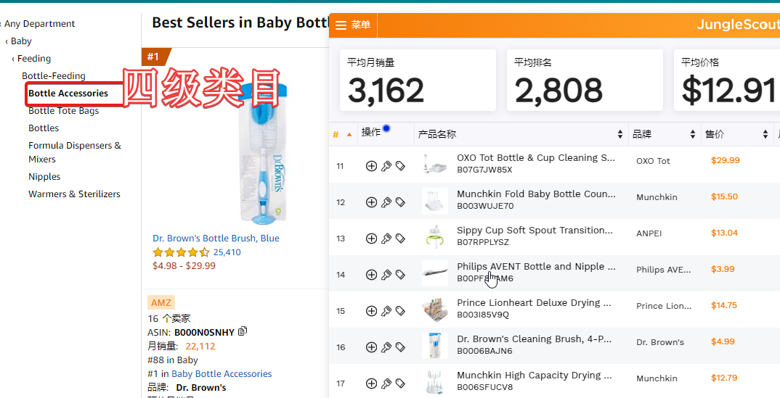Sort by product name column arrows
Image resolution: width=780 pixels, height=398 pixels.
point(620,134)
